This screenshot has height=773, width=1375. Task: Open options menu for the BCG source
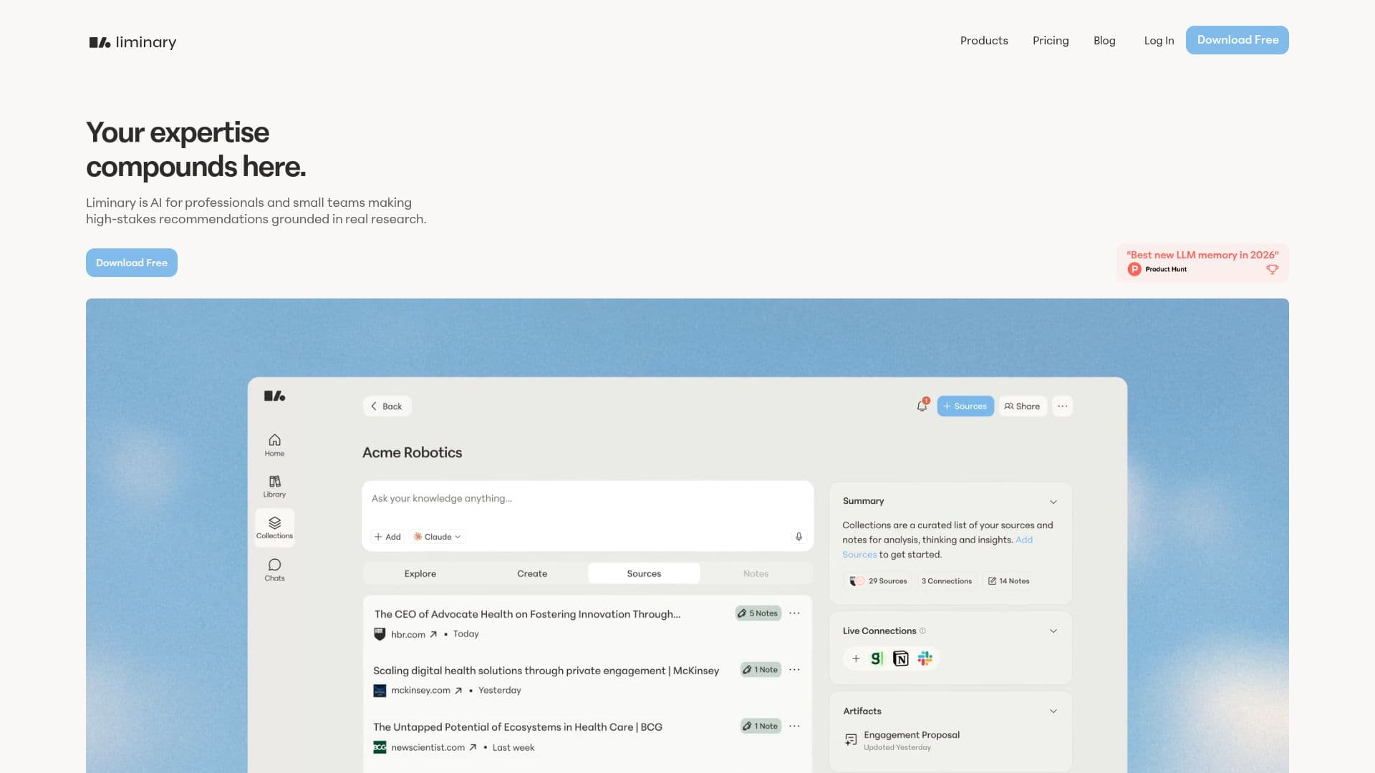pos(794,726)
